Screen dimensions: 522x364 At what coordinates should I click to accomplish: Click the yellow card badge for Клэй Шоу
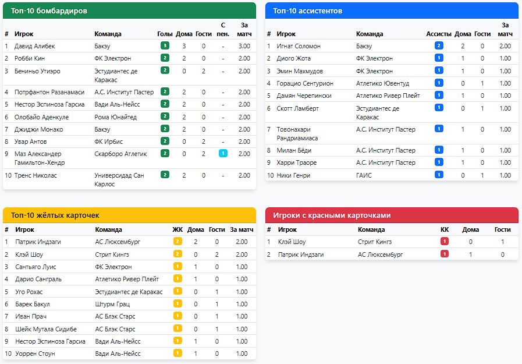coord(177,254)
